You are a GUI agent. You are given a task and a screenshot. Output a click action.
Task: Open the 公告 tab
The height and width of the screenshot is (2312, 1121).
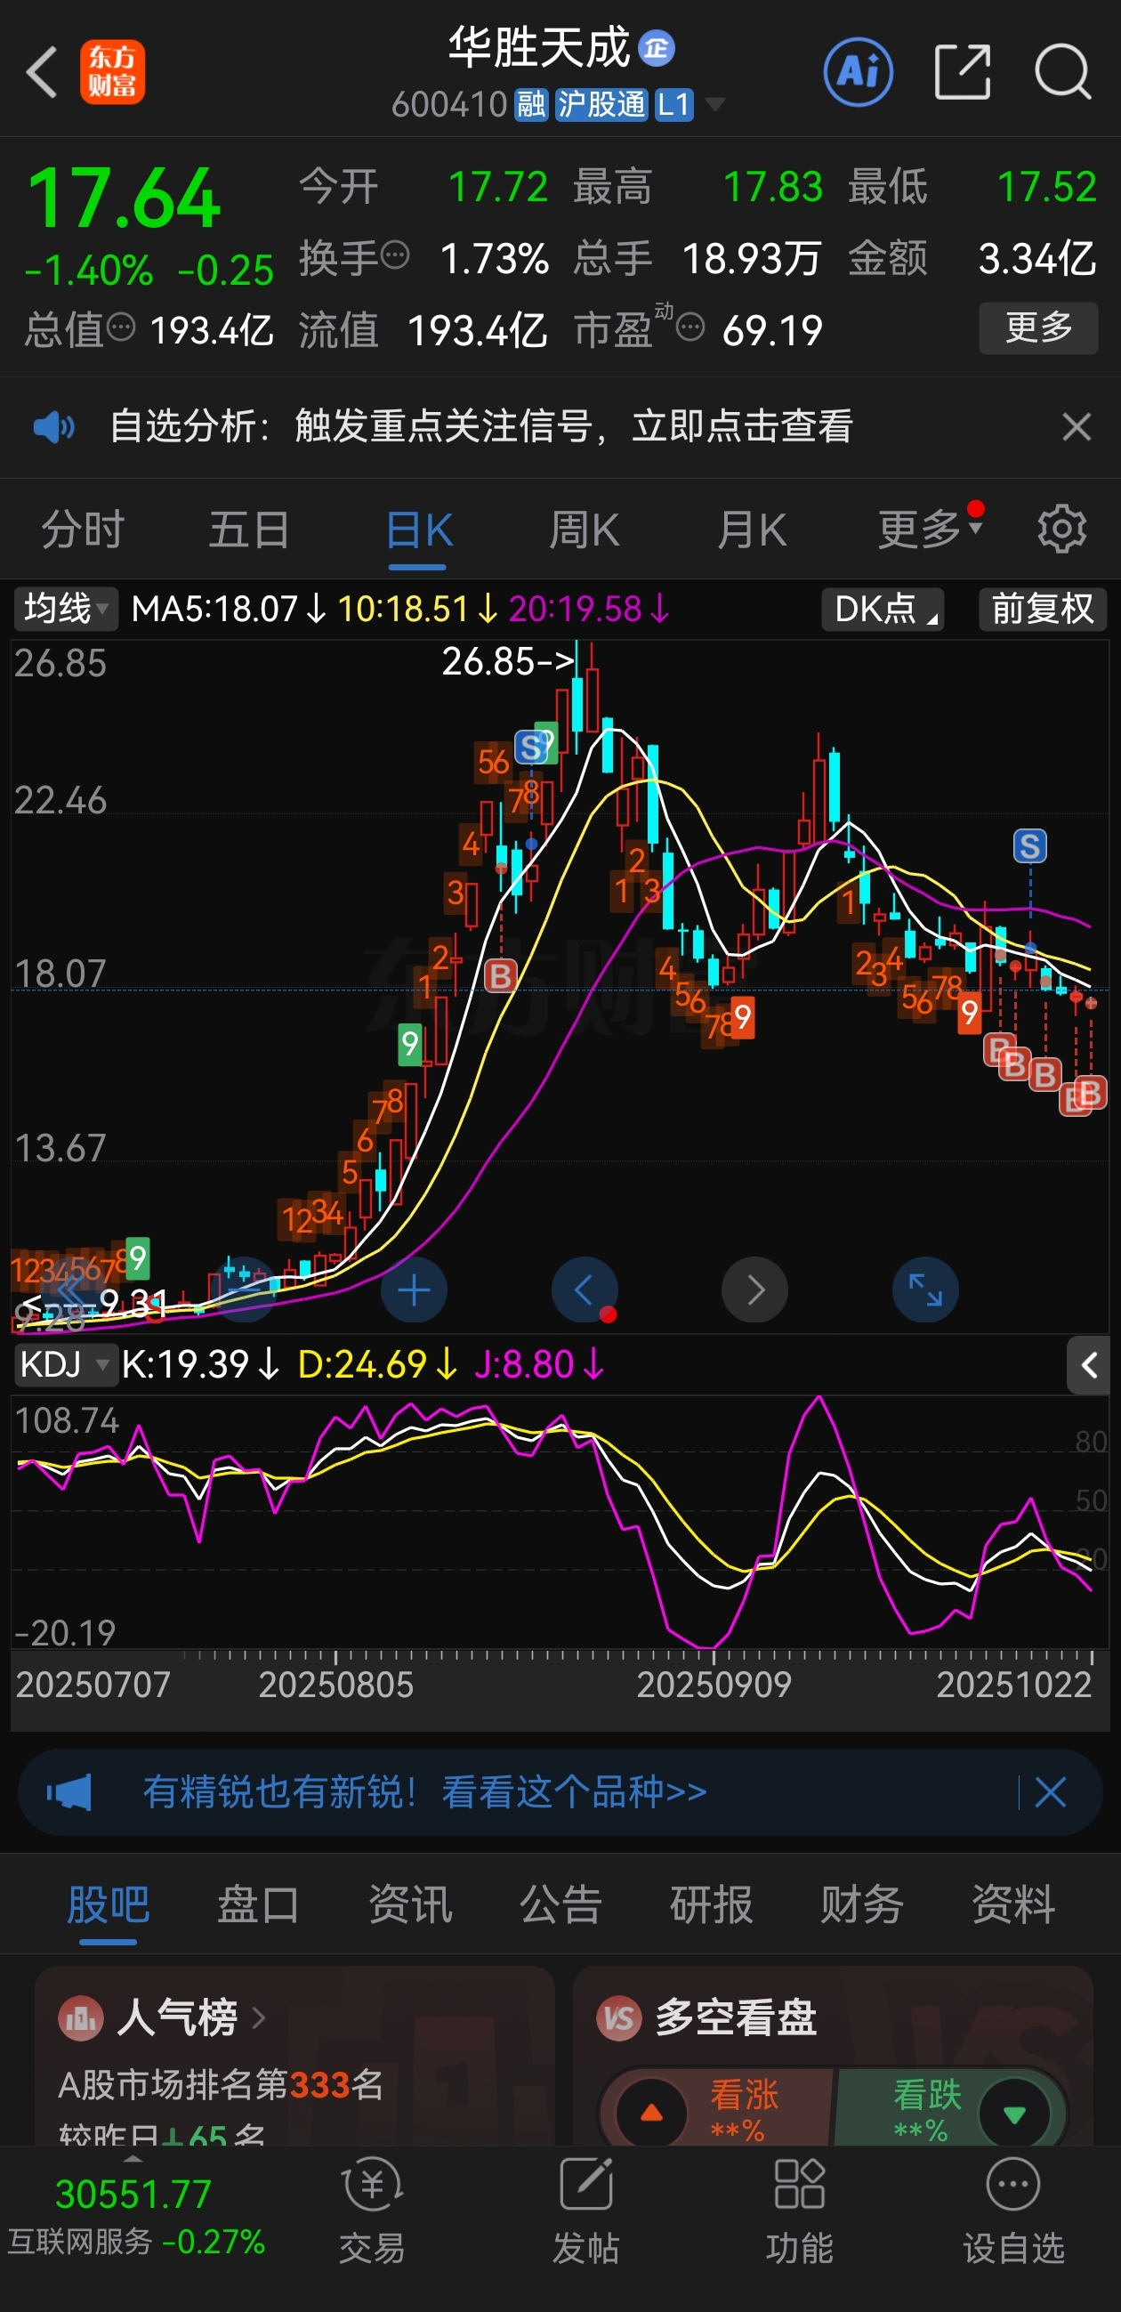tap(560, 1904)
